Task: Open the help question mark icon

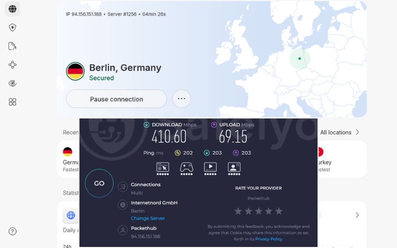Action: pyautogui.click(x=12, y=231)
